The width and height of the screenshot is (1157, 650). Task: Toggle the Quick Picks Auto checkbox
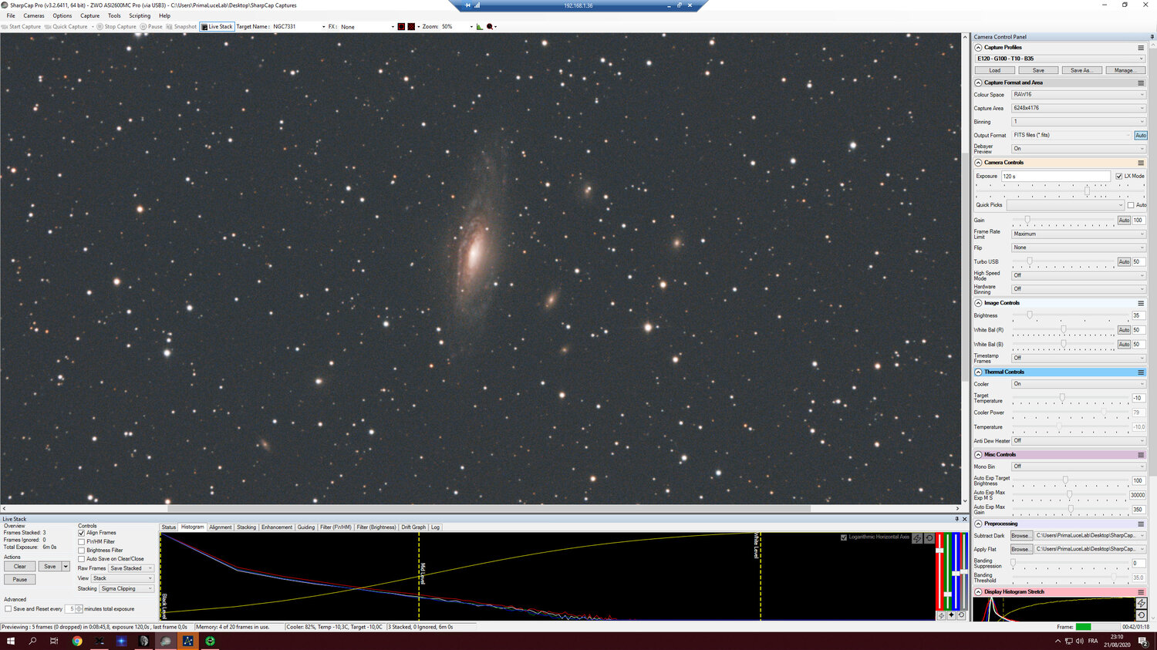coord(1131,205)
